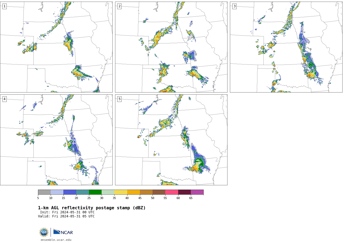Image resolution: width=345 pixels, height=243 pixels.
Task: Open ensemble member 1 reflectivity map
Action: tap(56, 47)
